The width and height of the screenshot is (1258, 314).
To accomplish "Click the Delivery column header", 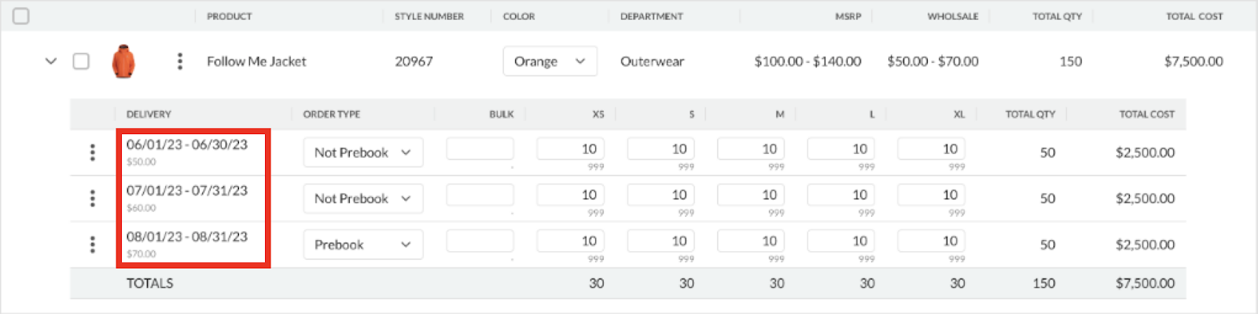I will tap(149, 115).
